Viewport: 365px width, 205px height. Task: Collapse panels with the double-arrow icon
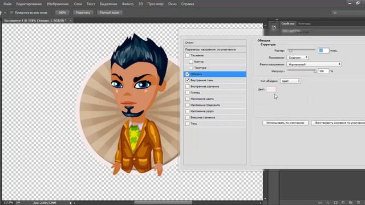coord(277,19)
